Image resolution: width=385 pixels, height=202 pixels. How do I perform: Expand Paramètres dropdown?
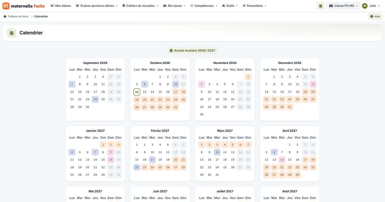click(x=254, y=6)
